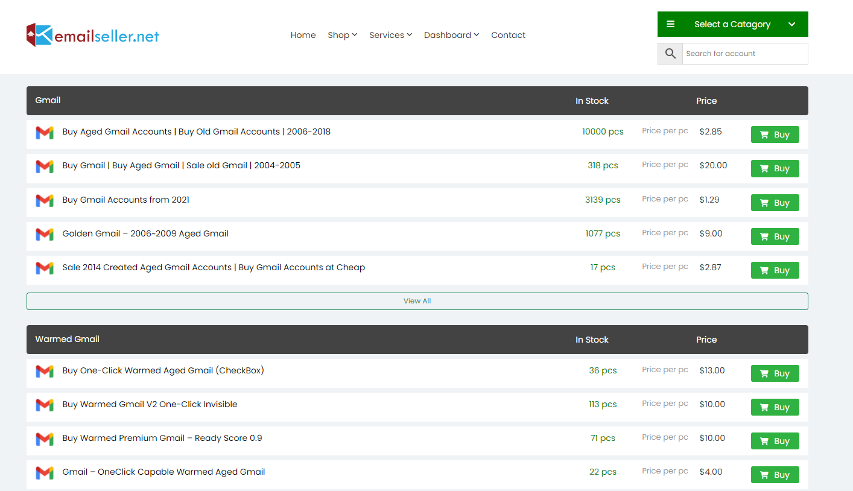Buy Warmed Gmail V2 One-Click Invisible
The height and width of the screenshot is (491, 853).
click(x=775, y=407)
